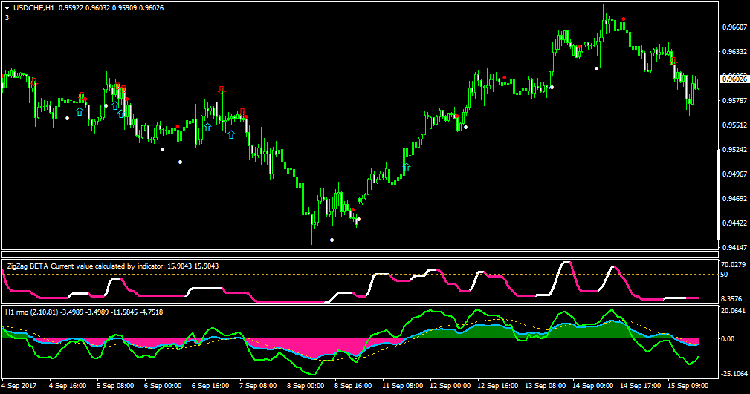Select the white dot at the chart's lowest point

(332, 240)
